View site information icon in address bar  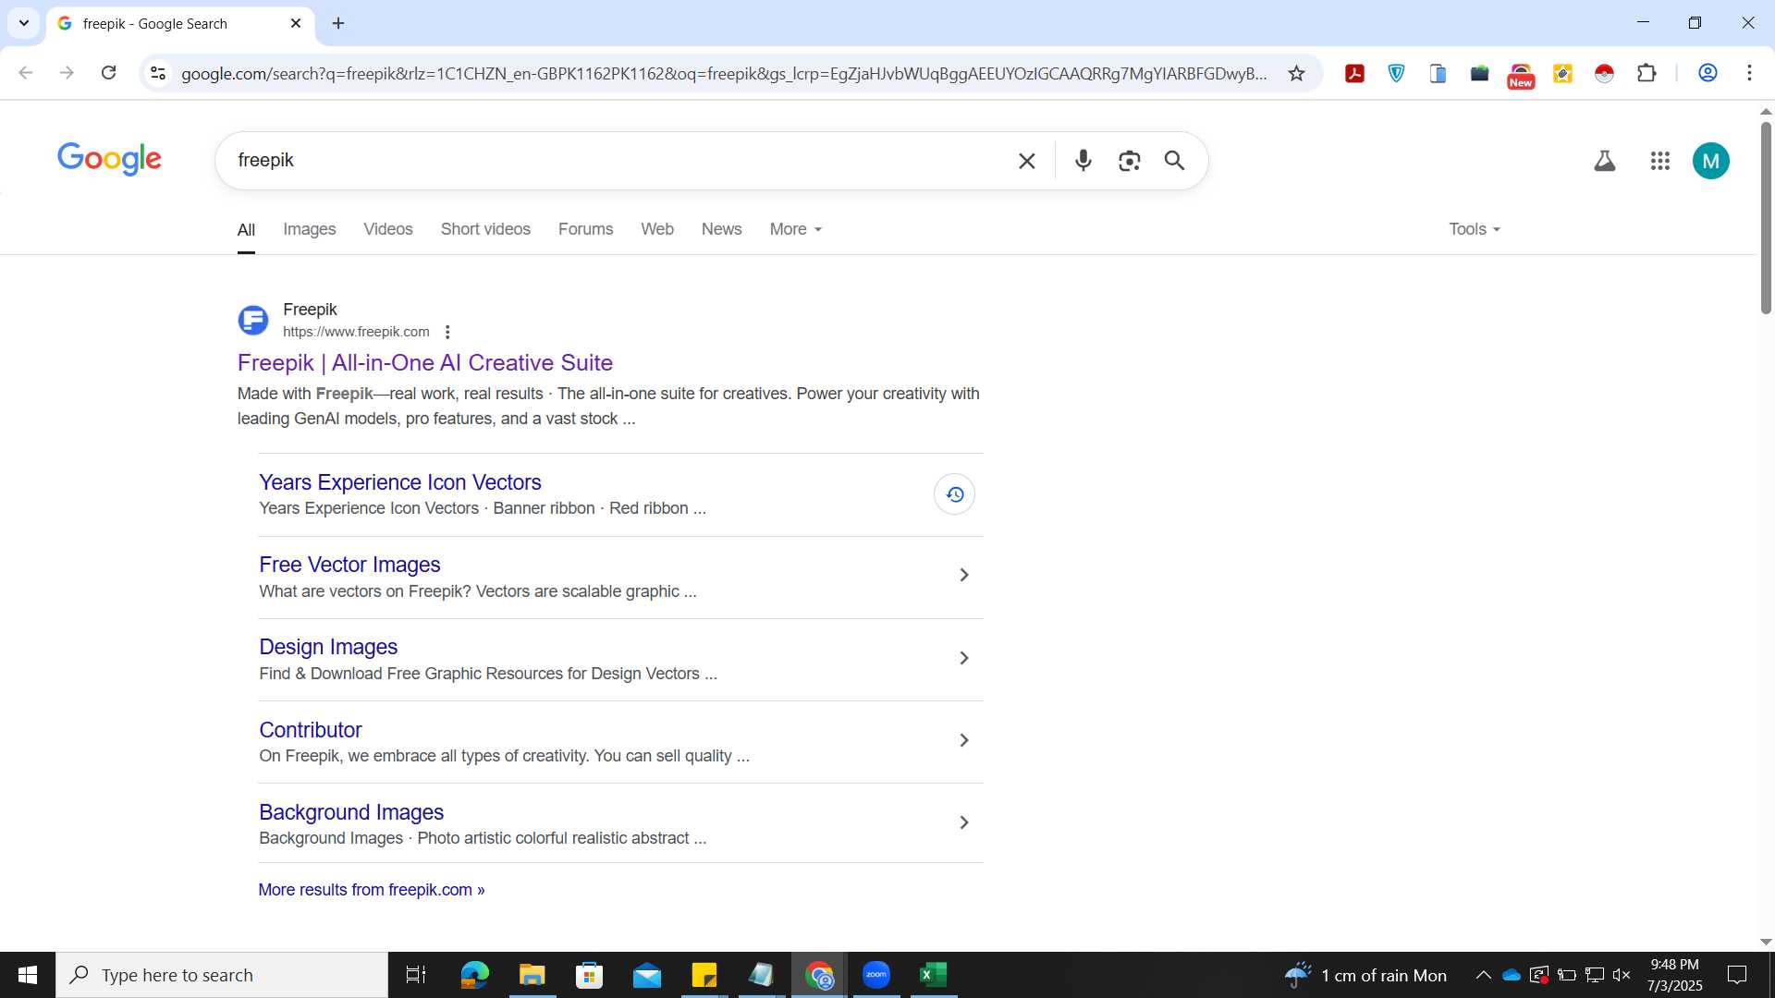click(158, 73)
